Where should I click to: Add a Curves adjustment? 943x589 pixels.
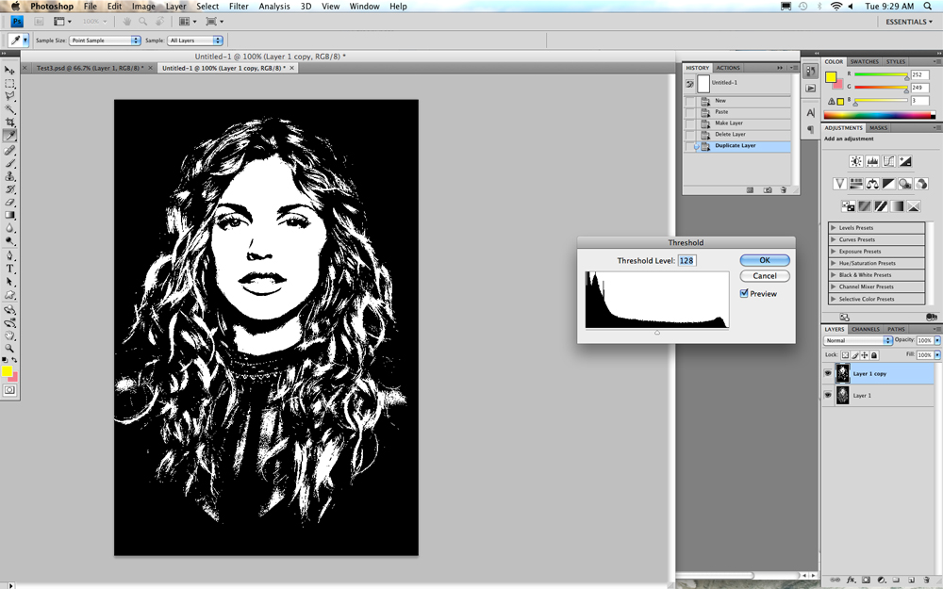[x=888, y=161]
